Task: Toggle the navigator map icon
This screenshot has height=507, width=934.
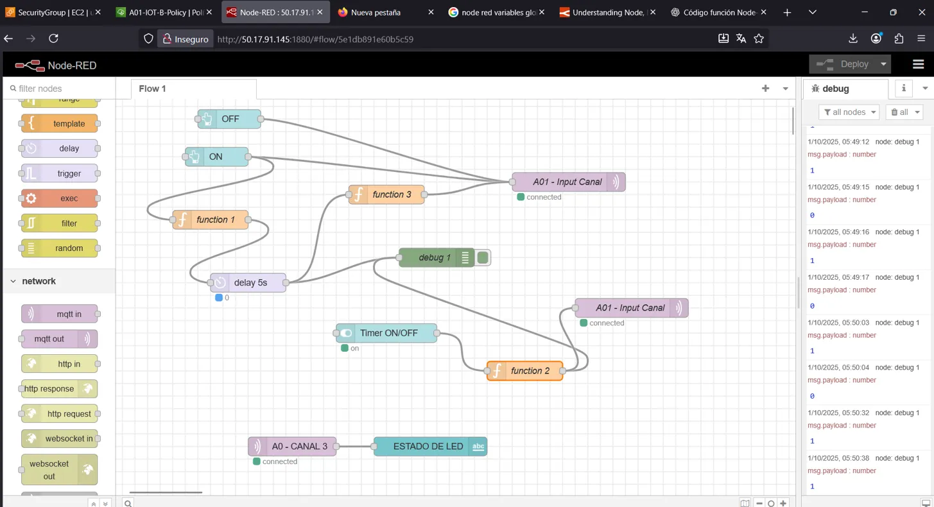Action: click(745, 503)
